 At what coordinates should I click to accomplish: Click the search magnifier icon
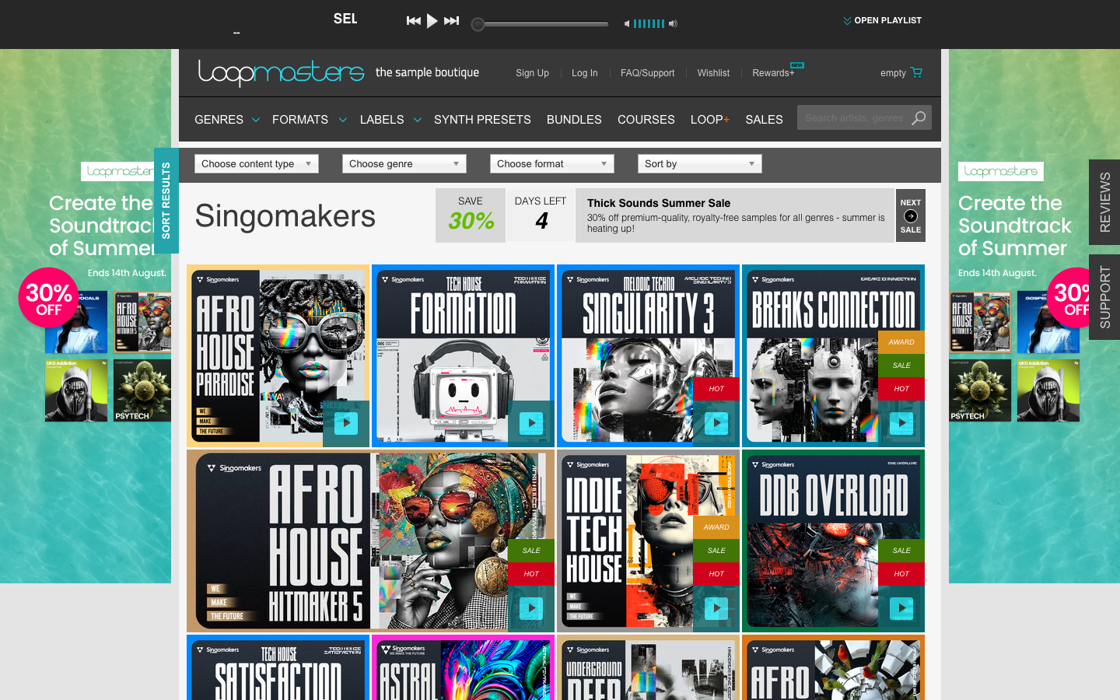pos(919,118)
